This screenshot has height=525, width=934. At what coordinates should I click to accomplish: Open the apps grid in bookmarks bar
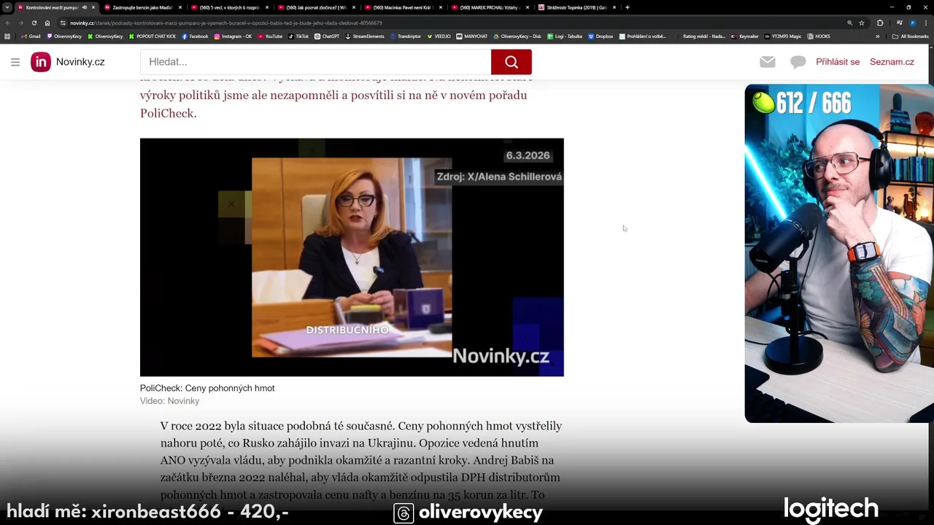[x=7, y=36]
